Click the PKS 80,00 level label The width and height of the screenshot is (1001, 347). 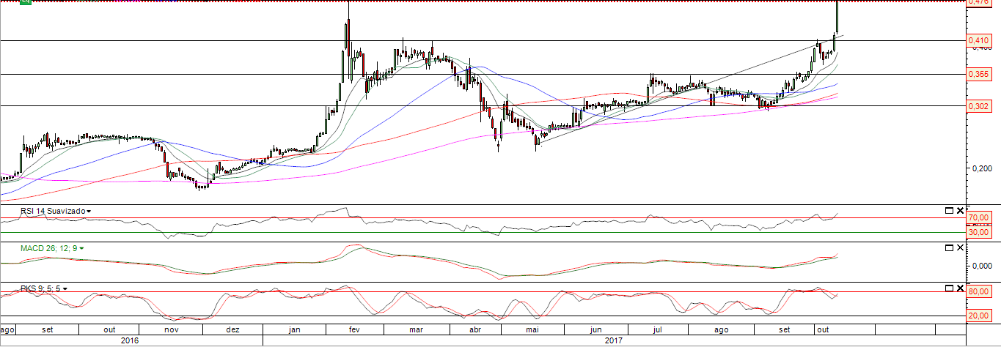pos(979,292)
